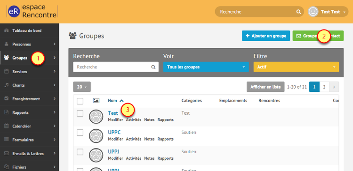
Task: Click the magnifier icon in top search bar
Action: click(x=298, y=12)
